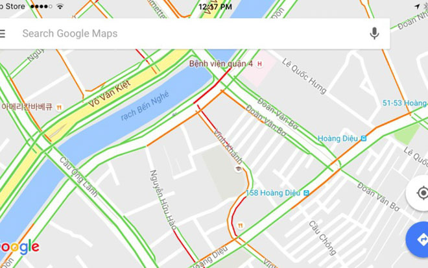The height and width of the screenshot is (268, 428).
Task: Tap the location arrow in status bar
Action: (x=417, y=6)
